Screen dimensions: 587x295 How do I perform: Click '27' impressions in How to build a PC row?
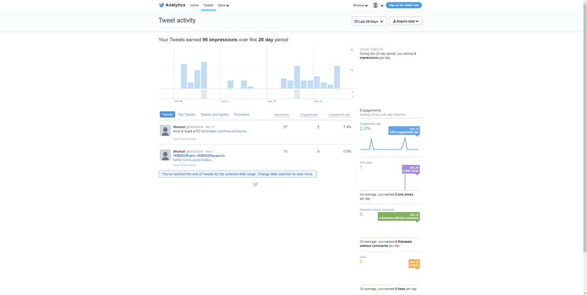coord(286,127)
